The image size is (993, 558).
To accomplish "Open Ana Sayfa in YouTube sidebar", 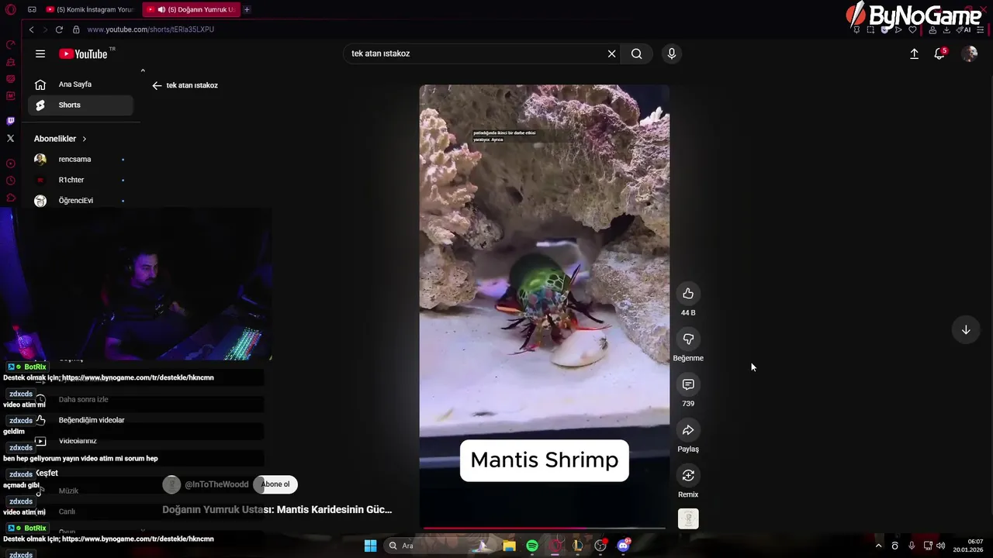I will coord(81,84).
